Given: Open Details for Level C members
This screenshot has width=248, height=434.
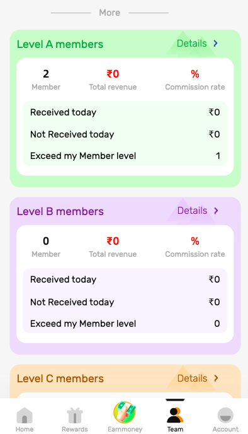Looking at the screenshot, I should coord(192,378).
